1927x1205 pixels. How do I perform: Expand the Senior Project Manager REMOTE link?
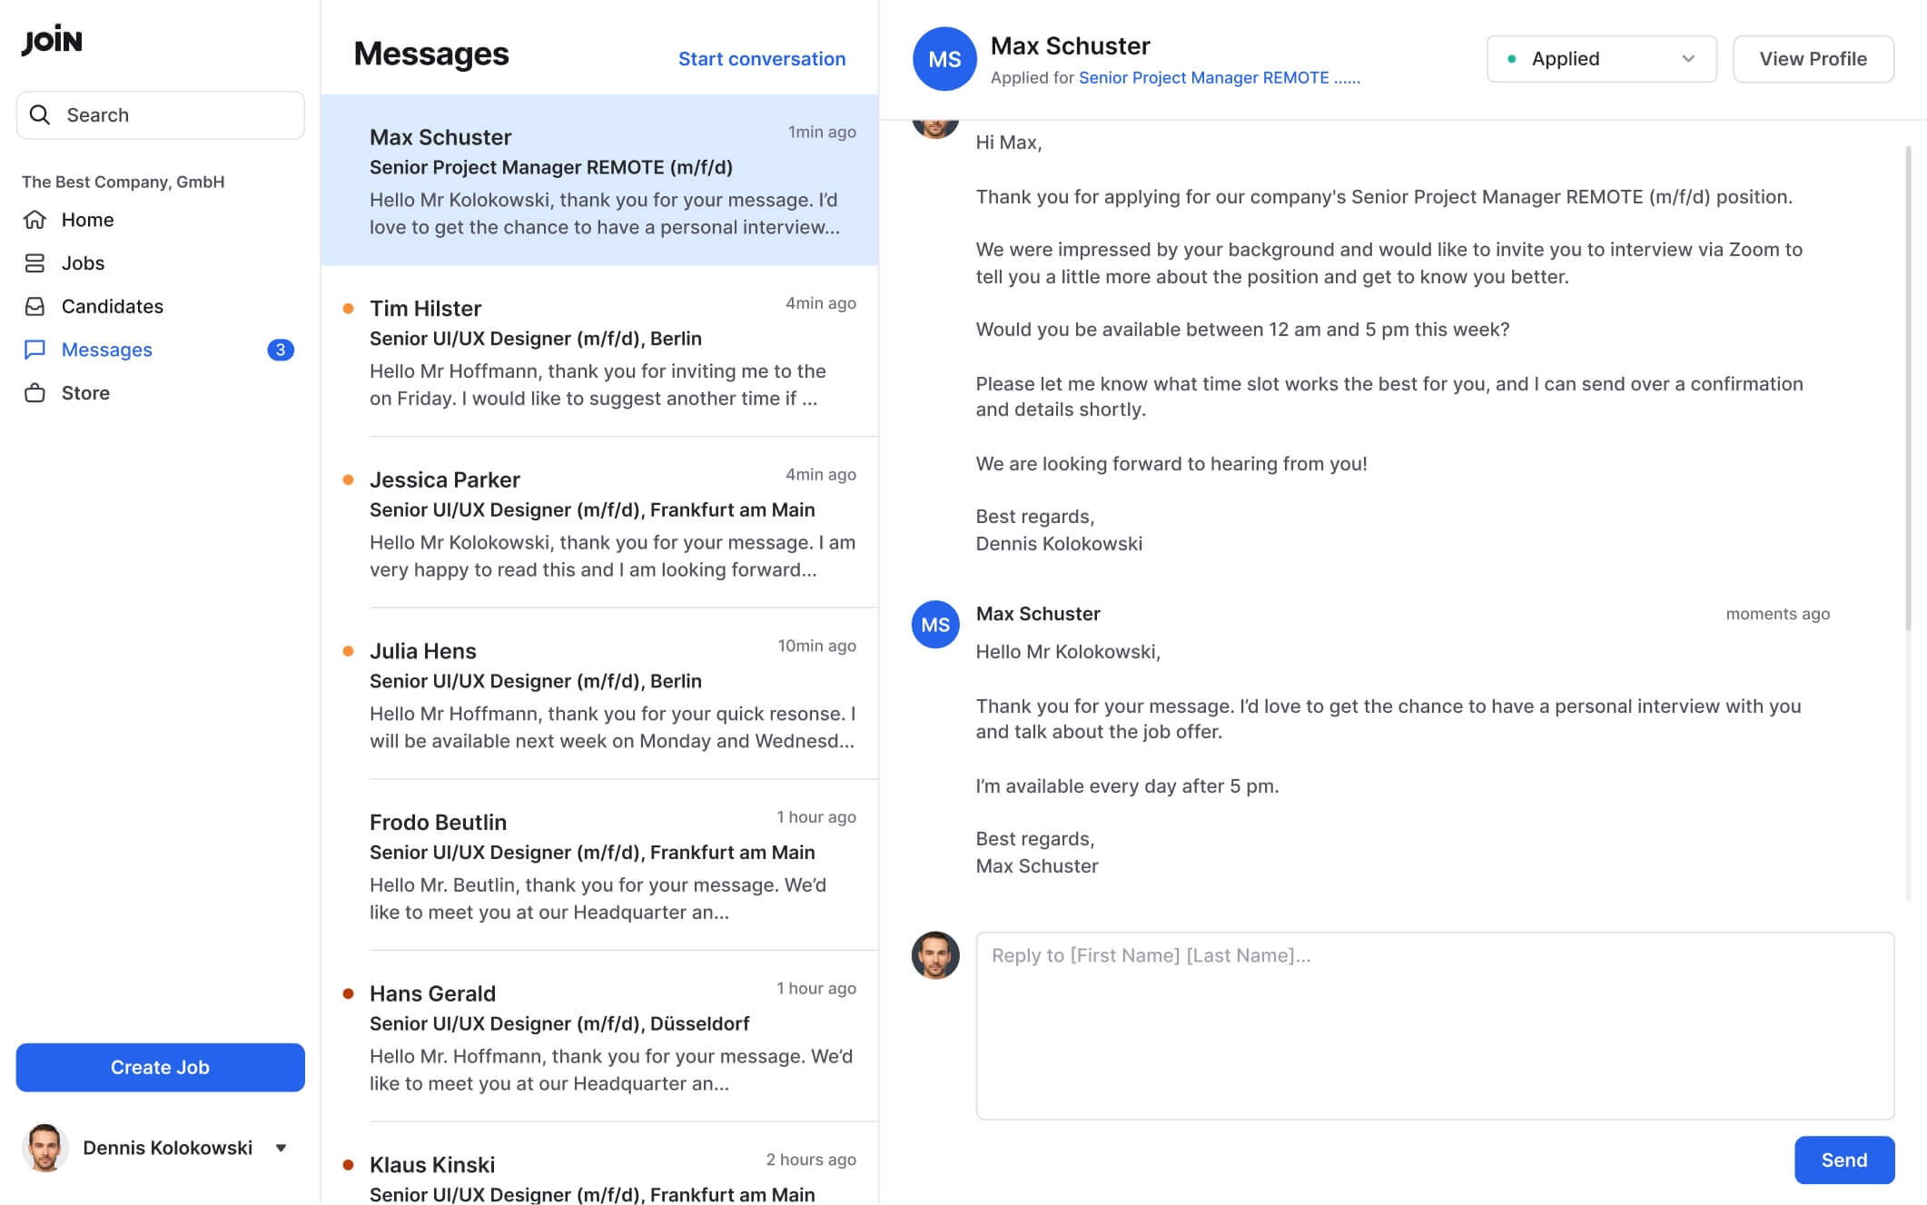point(1219,78)
